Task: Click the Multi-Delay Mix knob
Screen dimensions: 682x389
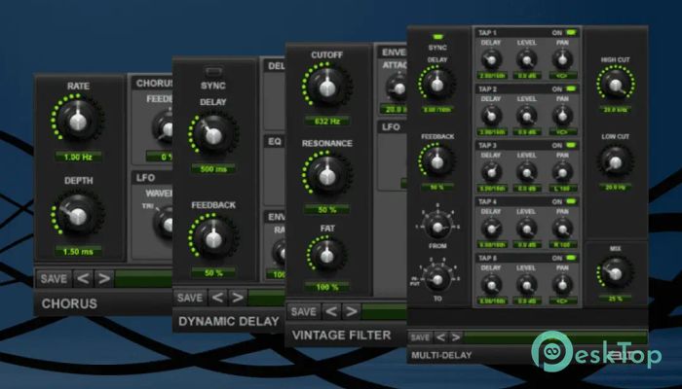Action: pyautogui.click(x=614, y=273)
